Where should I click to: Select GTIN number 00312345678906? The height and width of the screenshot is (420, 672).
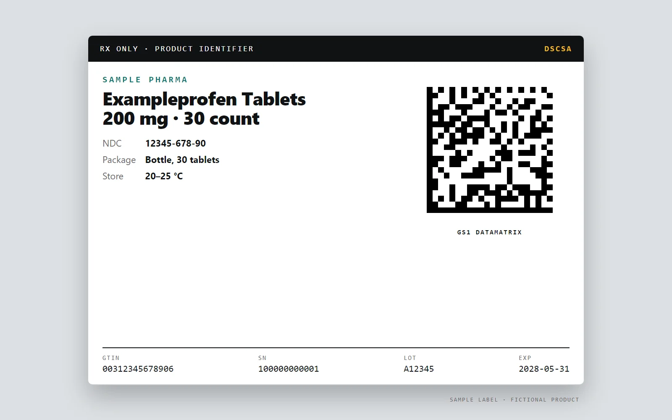(138, 369)
